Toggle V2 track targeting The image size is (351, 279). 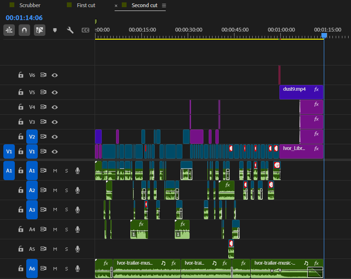[x=32, y=137]
